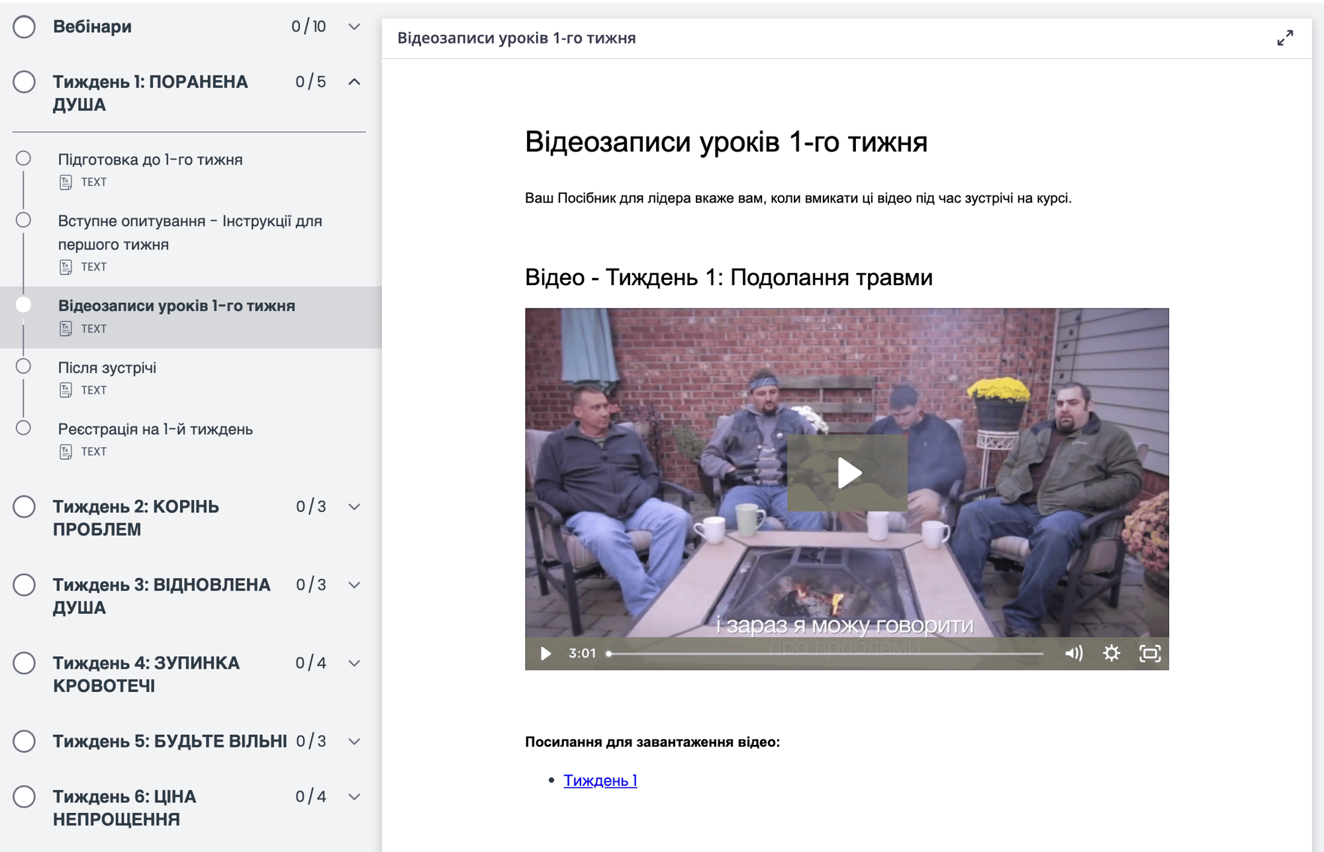Open the Тиждень 1 download link

pos(600,781)
